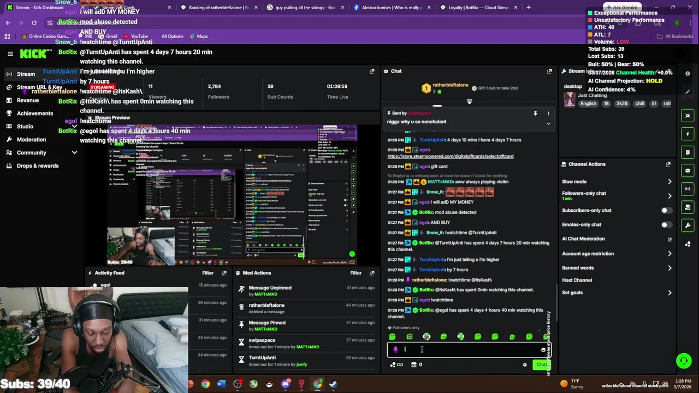Pop out the Channel Actions panel
Screen dimensions: 699x393
(x=668, y=164)
